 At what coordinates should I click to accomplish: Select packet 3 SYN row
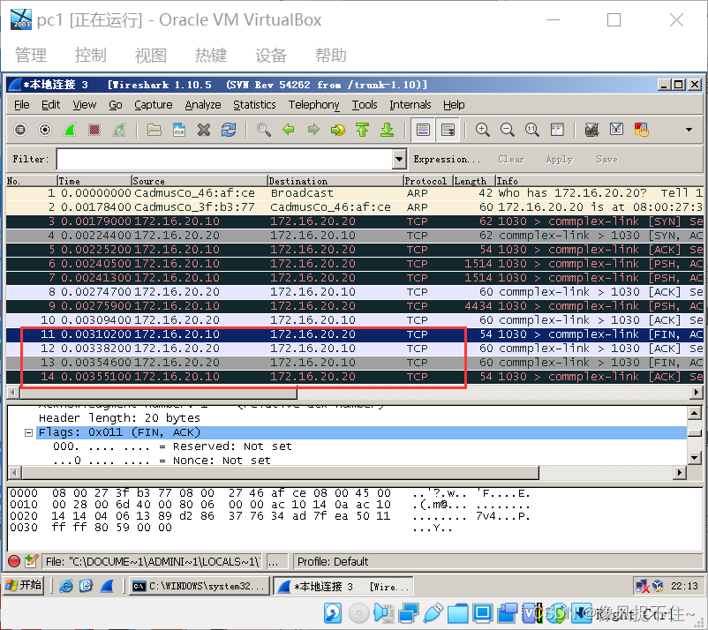click(x=355, y=221)
